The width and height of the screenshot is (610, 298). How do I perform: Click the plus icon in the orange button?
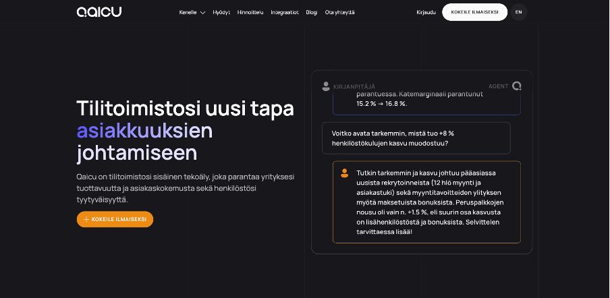86,219
